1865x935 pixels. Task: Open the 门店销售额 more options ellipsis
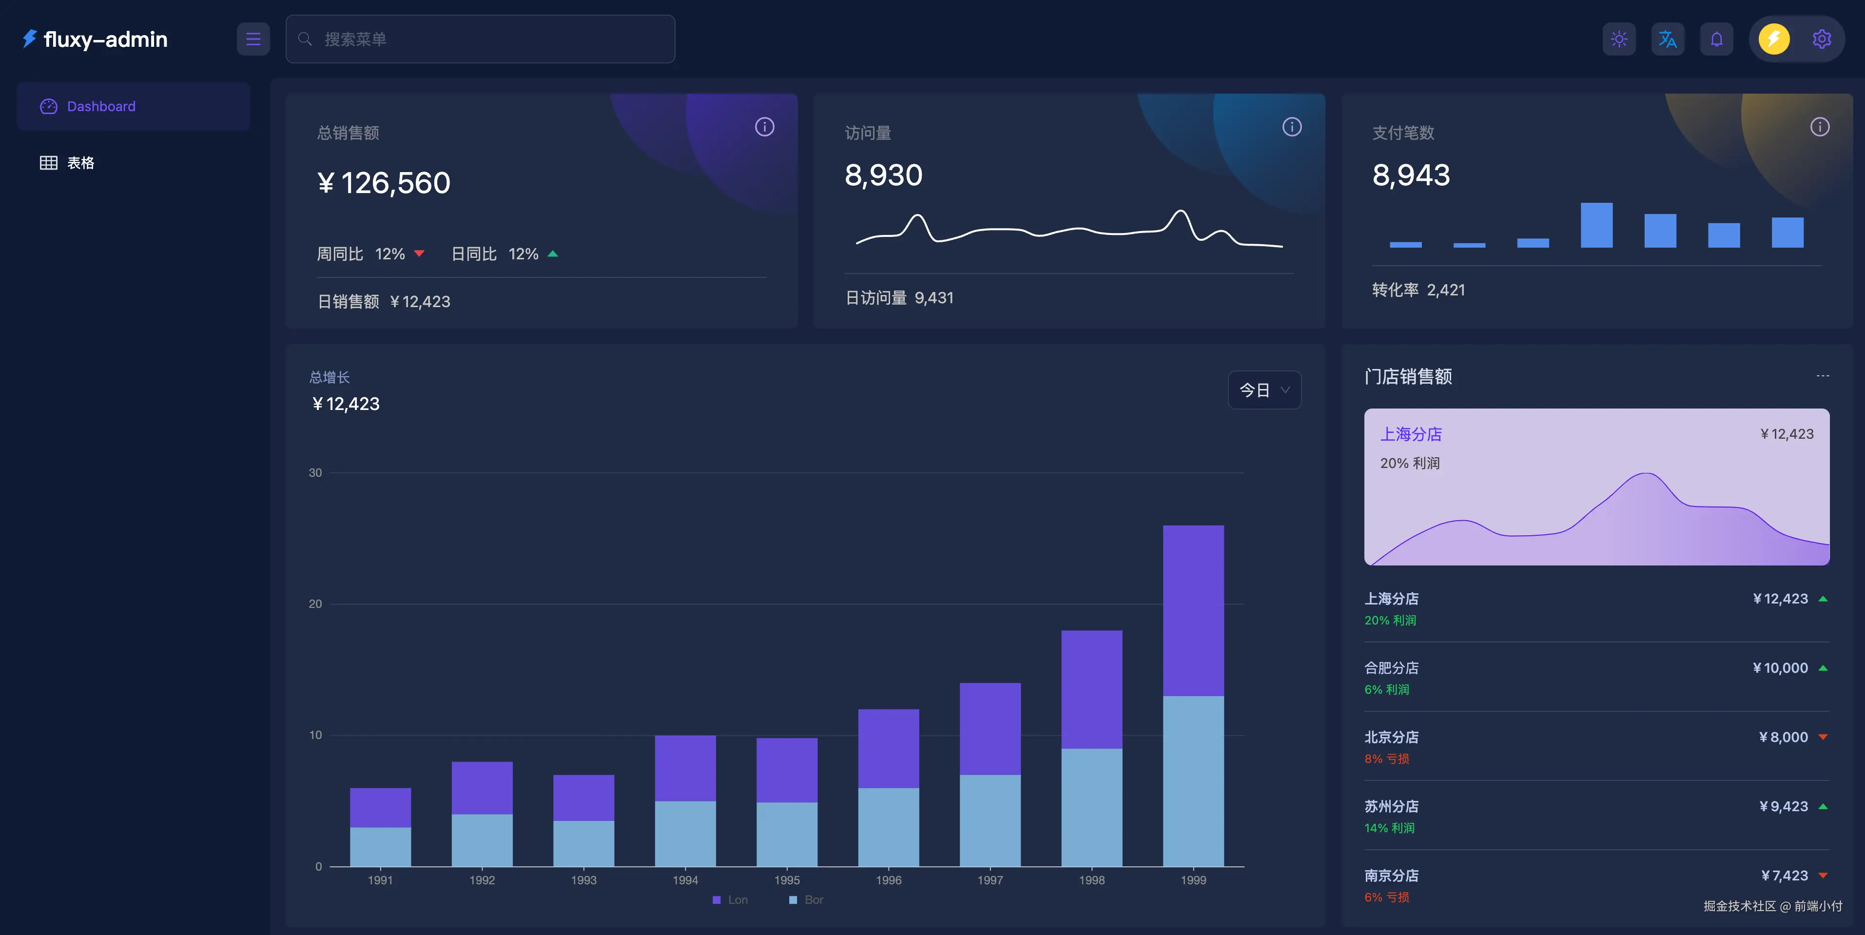[x=1822, y=376]
